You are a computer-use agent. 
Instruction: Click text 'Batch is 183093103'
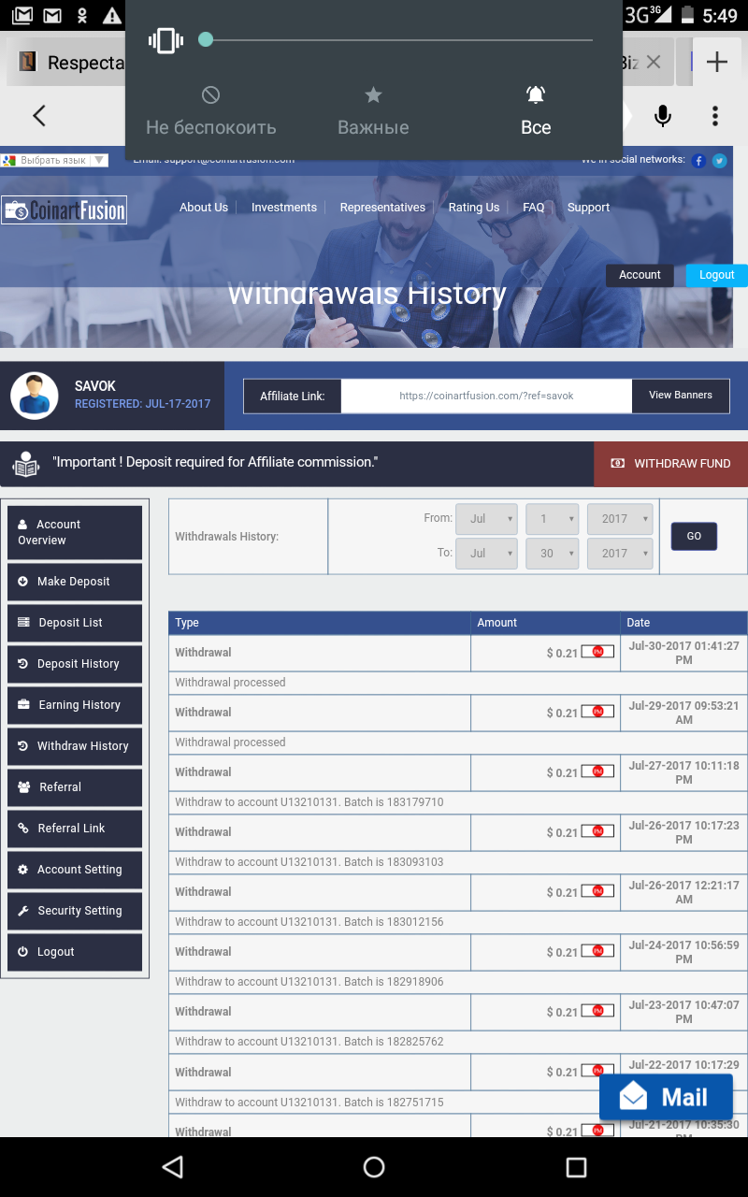coord(394,862)
